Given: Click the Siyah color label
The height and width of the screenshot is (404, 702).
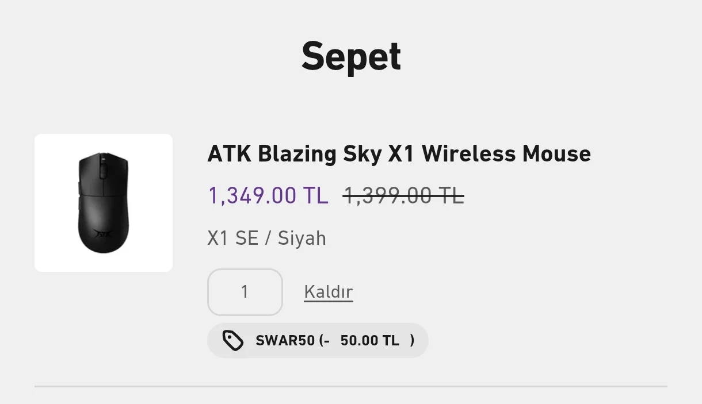Looking at the screenshot, I should pos(302,238).
